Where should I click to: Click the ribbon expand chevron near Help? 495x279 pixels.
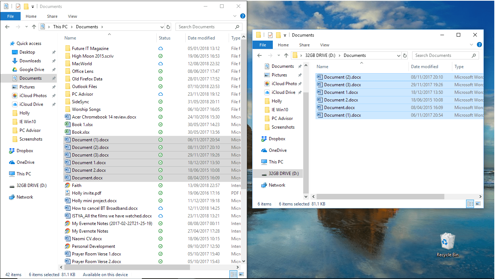(235, 16)
